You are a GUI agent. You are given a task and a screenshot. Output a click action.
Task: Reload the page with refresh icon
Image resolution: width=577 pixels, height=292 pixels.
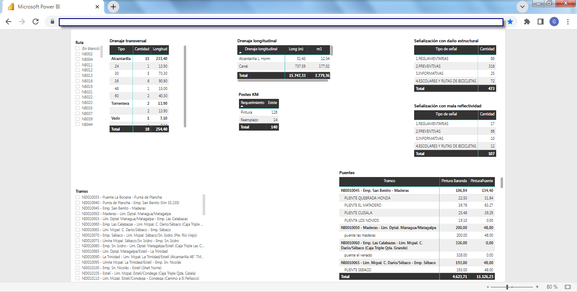tap(36, 22)
